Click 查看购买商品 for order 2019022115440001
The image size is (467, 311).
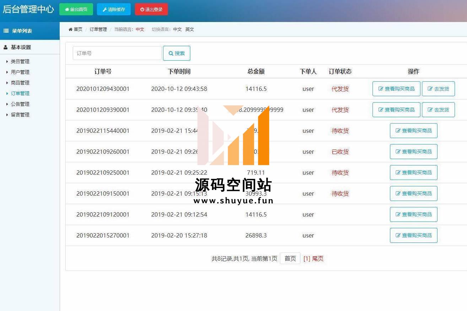coord(414,131)
